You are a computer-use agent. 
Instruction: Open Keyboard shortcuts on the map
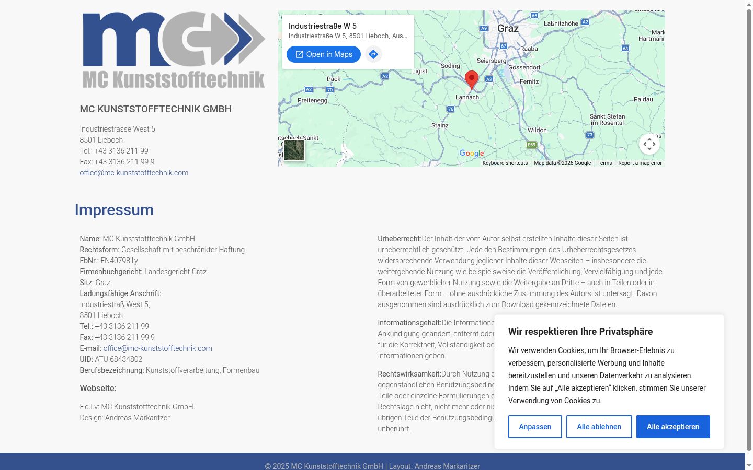(x=505, y=163)
